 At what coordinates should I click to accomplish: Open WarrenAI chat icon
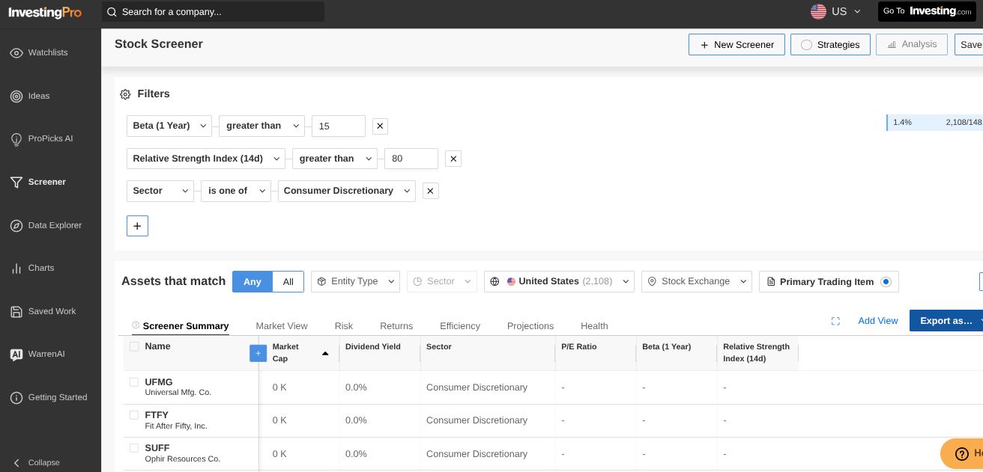[16, 355]
